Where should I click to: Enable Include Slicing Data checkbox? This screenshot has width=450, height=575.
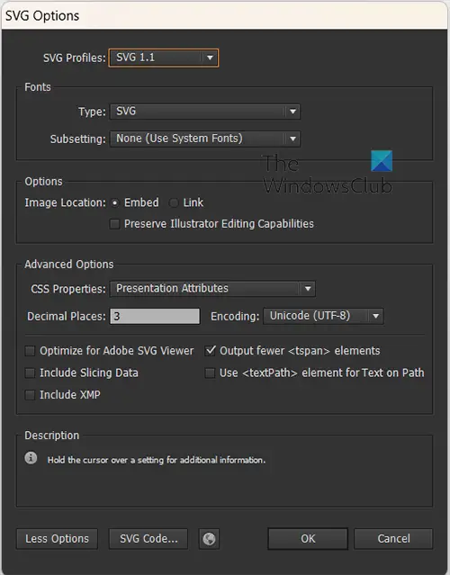click(x=30, y=373)
